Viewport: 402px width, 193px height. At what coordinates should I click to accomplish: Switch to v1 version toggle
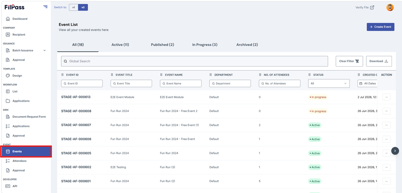74,7
